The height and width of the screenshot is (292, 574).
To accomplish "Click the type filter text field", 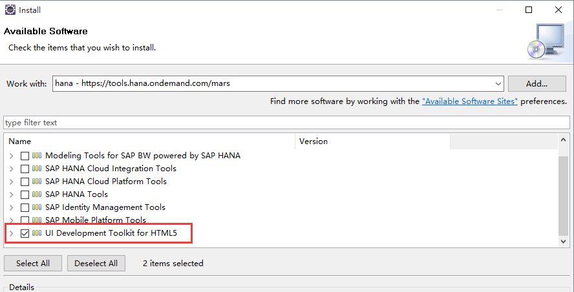I will 284,123.
